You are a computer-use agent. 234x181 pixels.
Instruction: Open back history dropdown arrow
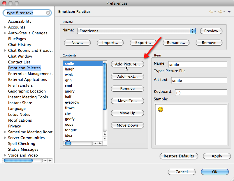215,12
